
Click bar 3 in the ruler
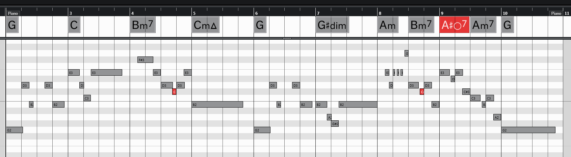tap(71, 13)
